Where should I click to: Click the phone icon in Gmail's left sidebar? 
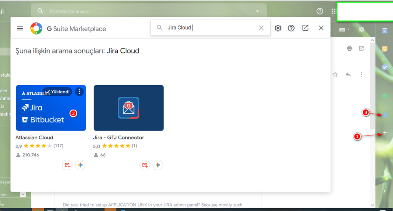(2, 203)
